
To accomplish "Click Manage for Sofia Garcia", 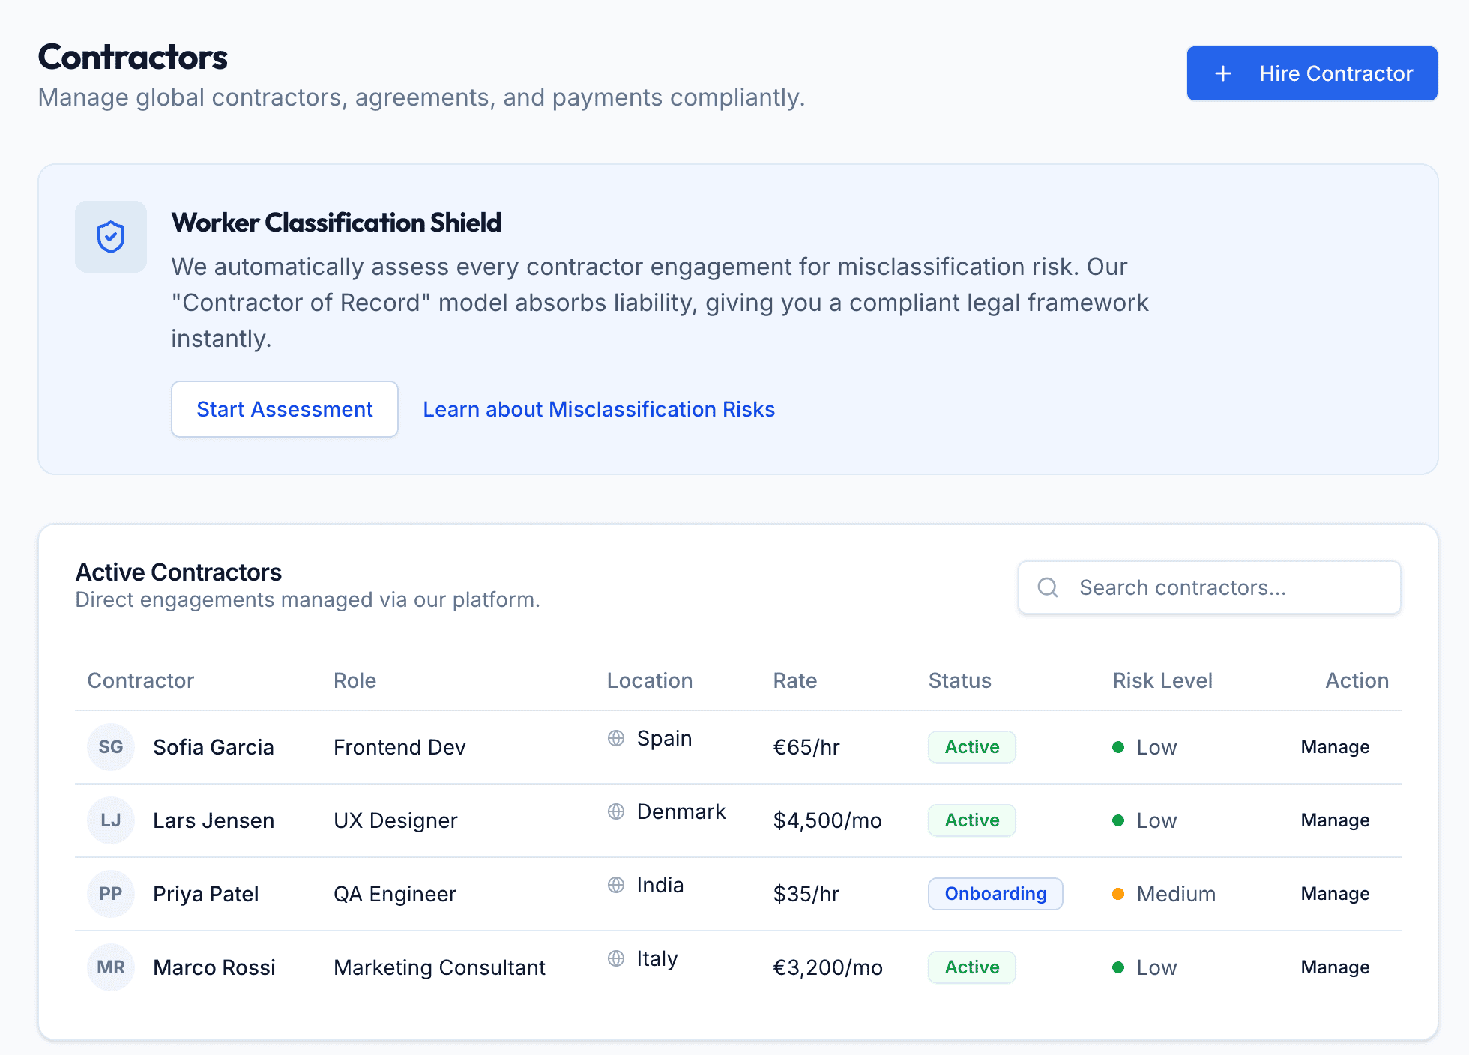I will [x=1334, y=746].
